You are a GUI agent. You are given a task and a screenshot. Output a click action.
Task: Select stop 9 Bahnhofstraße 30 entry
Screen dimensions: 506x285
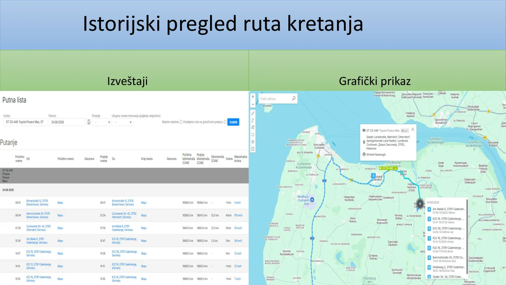point(446,259)
